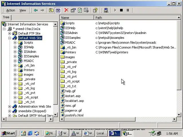The width and height of the screenshot is (183, 137).
Task: Collapse the sneed-19ac21e2a computer node
Action: [4, 29]
